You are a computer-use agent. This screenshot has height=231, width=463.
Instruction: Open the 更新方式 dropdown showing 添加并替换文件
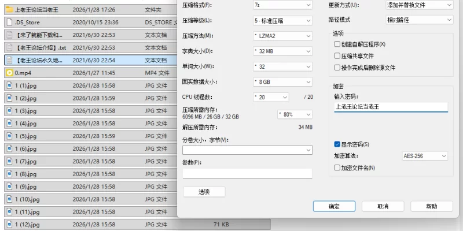pos(419,5)
